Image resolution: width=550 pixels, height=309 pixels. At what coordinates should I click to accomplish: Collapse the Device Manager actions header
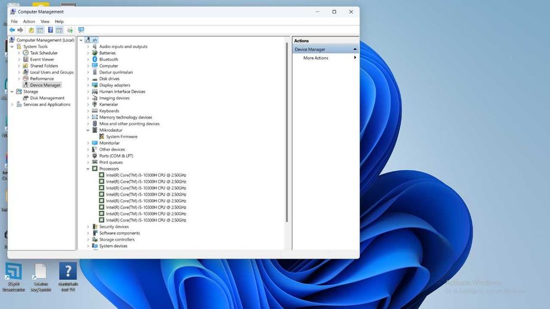[355, 49]
